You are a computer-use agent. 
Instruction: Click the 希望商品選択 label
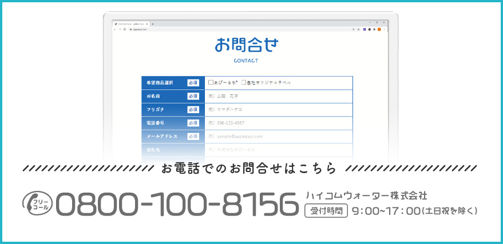(160, 83)
